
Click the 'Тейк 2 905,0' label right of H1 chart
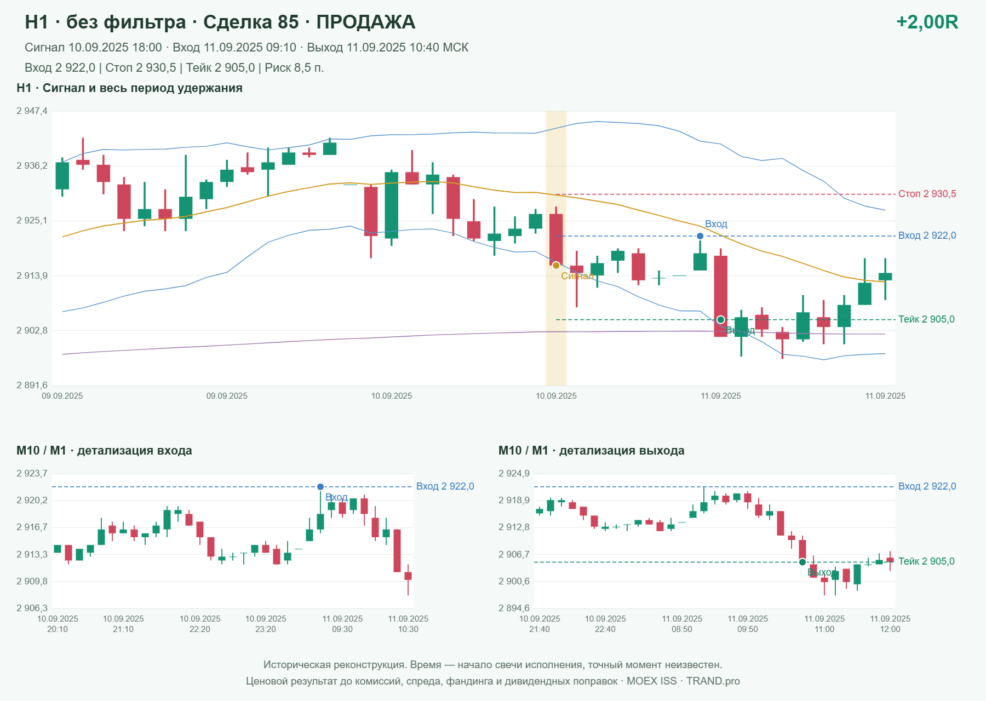926,319
